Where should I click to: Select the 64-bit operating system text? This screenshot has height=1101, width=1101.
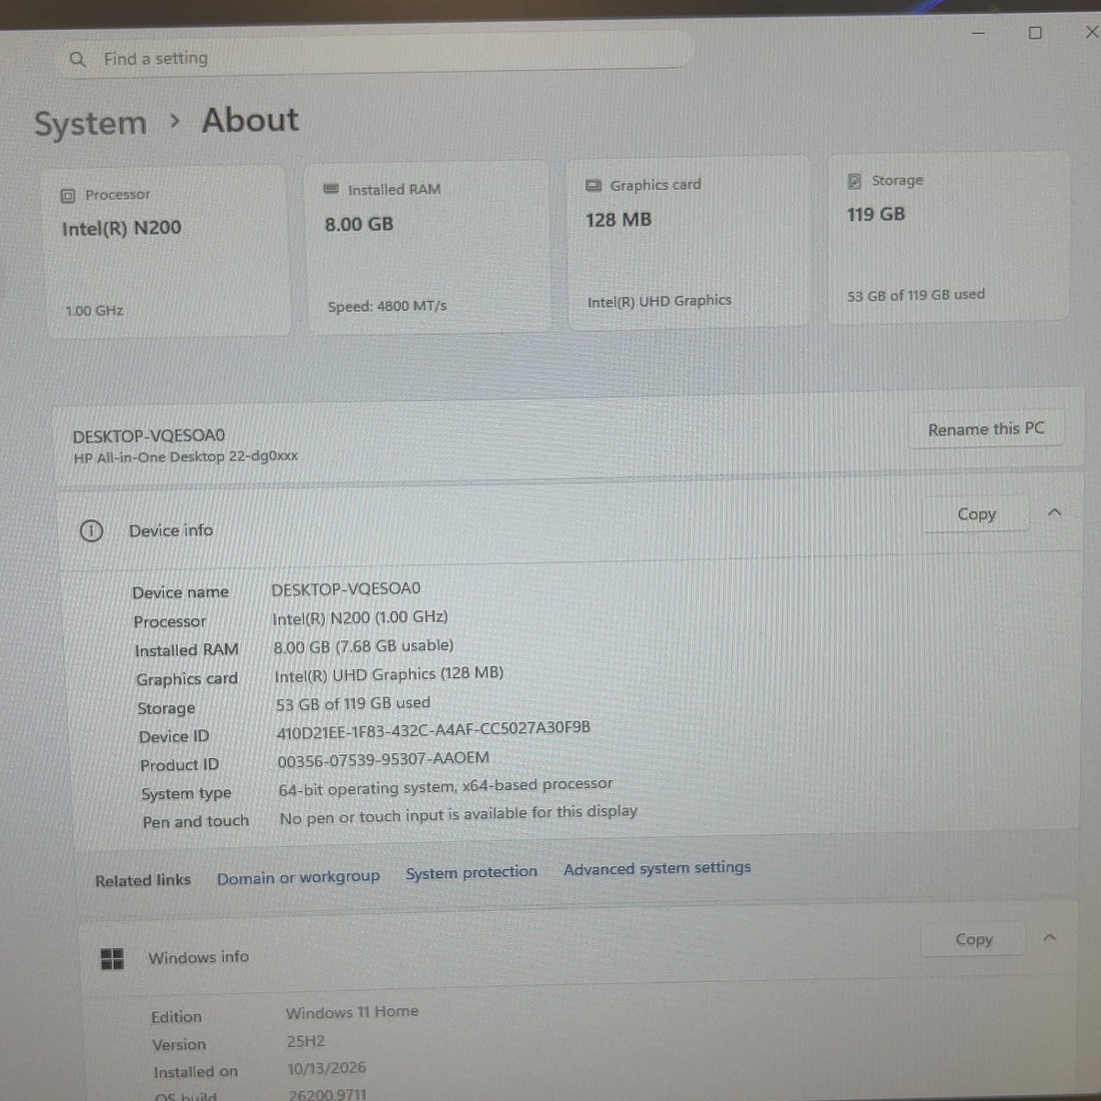(x=445, y=786)
